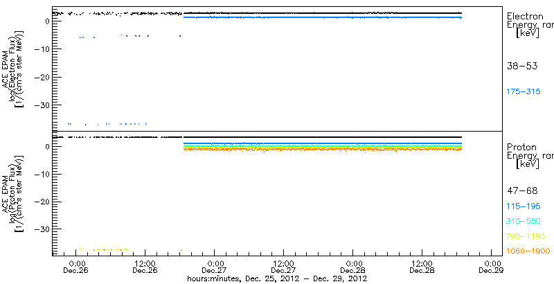
Task: Click the orange 1060-1900 proton flux data band
Action: click(x=323, y=150)
